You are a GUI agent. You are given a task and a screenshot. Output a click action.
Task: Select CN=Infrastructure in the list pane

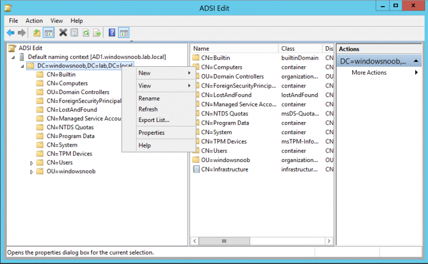pos(225,169)
